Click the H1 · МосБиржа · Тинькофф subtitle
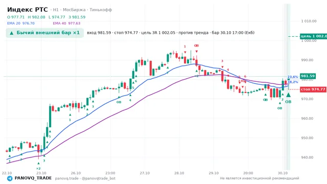Screen dimensions: 327x184 tap(82, 10)
